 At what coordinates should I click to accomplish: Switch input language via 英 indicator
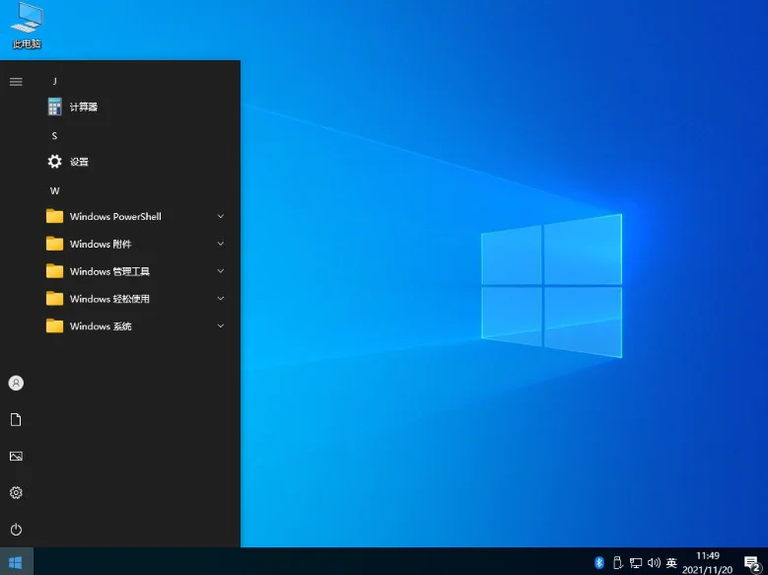pos(671,563)
